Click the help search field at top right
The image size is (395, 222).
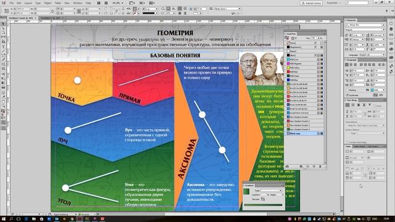357,2
